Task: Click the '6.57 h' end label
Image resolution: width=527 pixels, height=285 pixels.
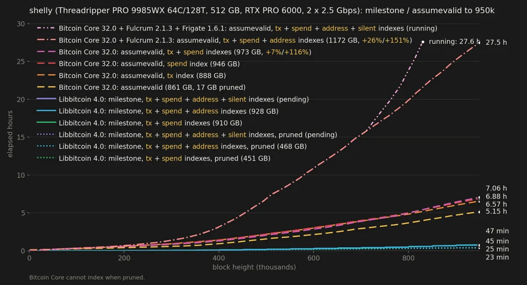Action: [496, 204]
